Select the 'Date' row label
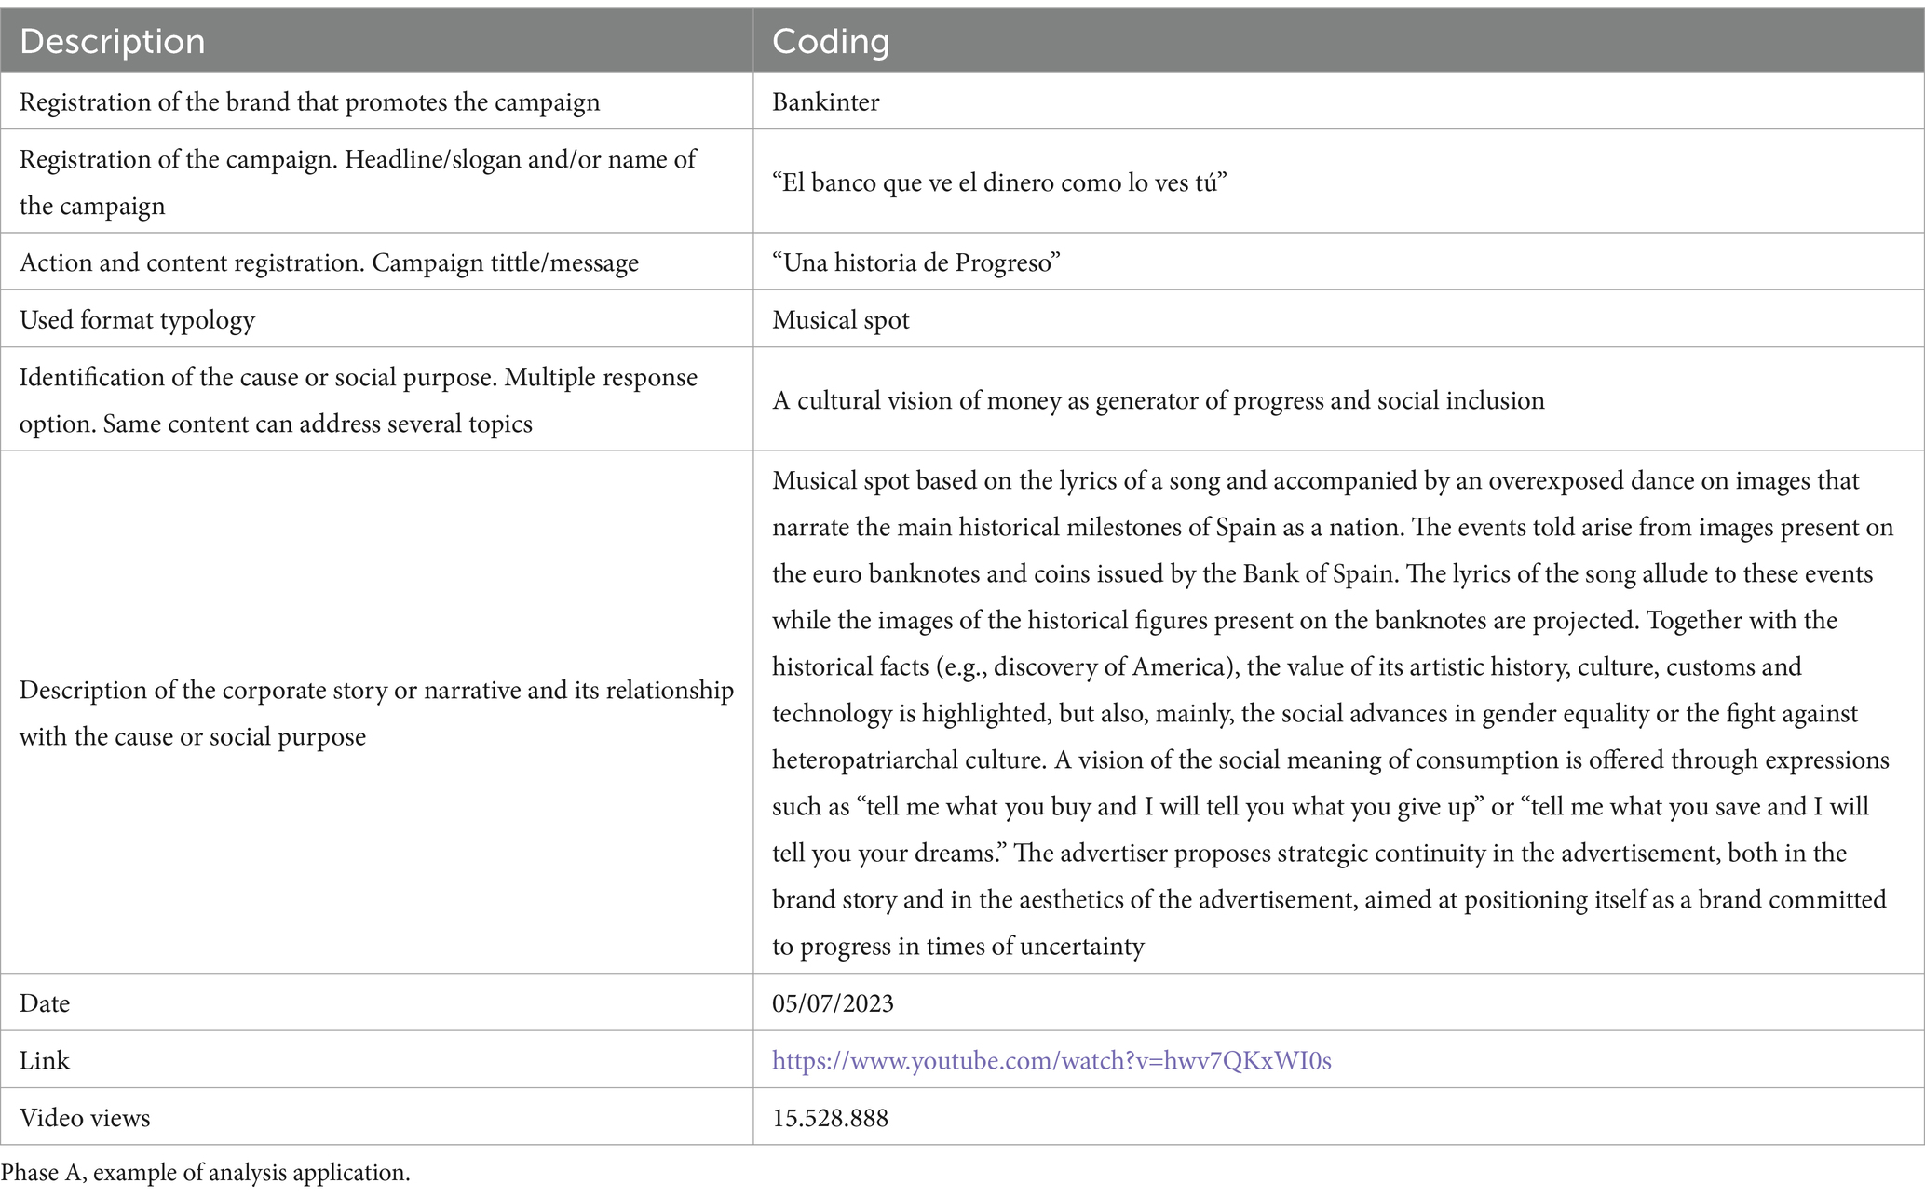This screenshot has width=1925, height=1197. pyautogui.click(x=45, y=1003)
